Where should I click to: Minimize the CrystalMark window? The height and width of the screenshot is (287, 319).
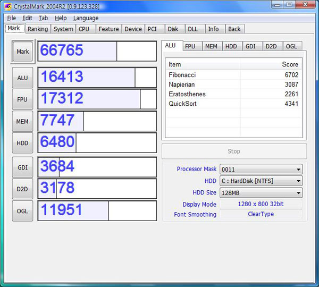tap(278, 5)
